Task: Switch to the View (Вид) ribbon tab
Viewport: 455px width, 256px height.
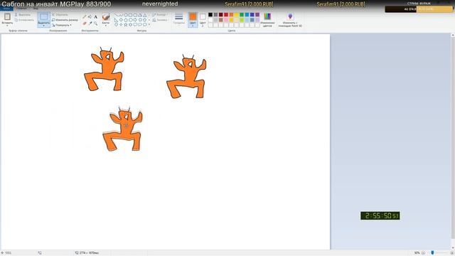Action: [36, 9]
